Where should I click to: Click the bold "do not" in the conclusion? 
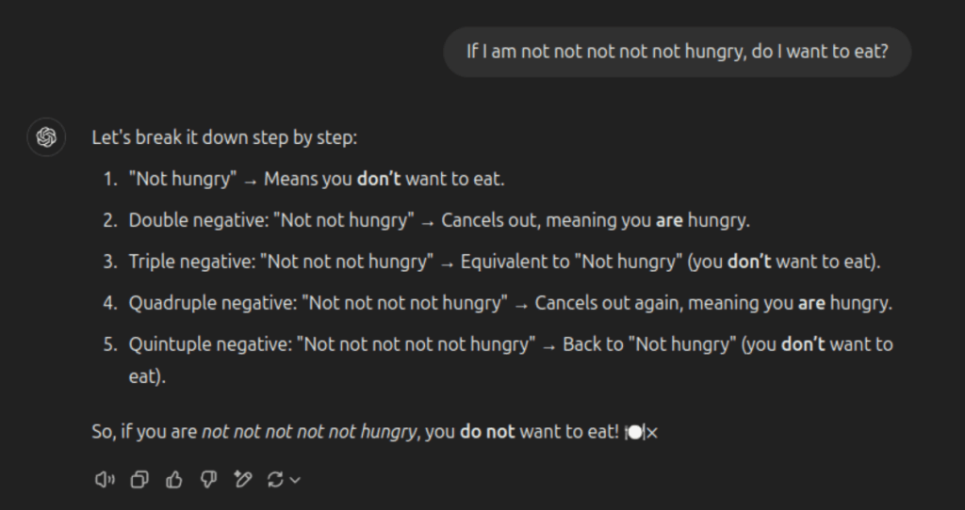[487, 432]
